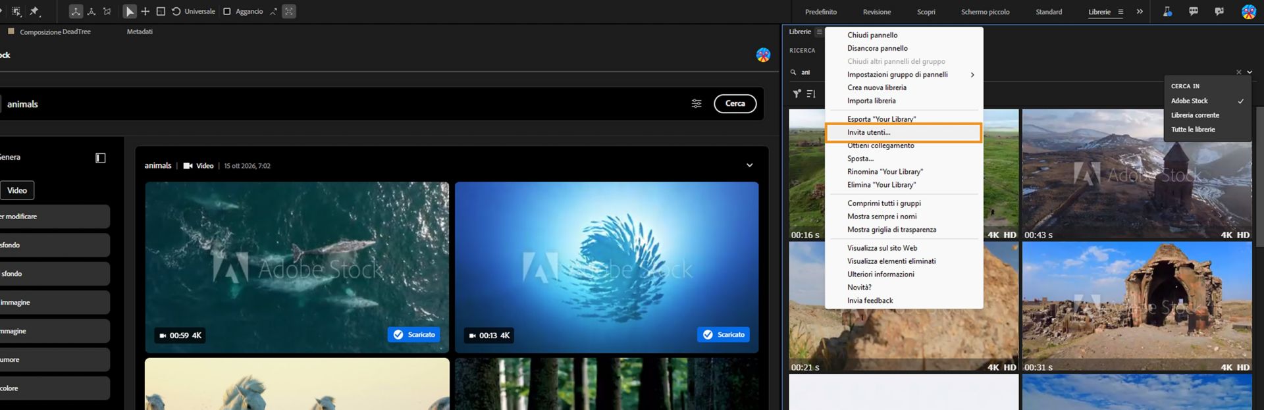This screenshot has height=410, width=1264.
Task: Click Scaricato on the 00:59 whale video
Action: (414, 335)
